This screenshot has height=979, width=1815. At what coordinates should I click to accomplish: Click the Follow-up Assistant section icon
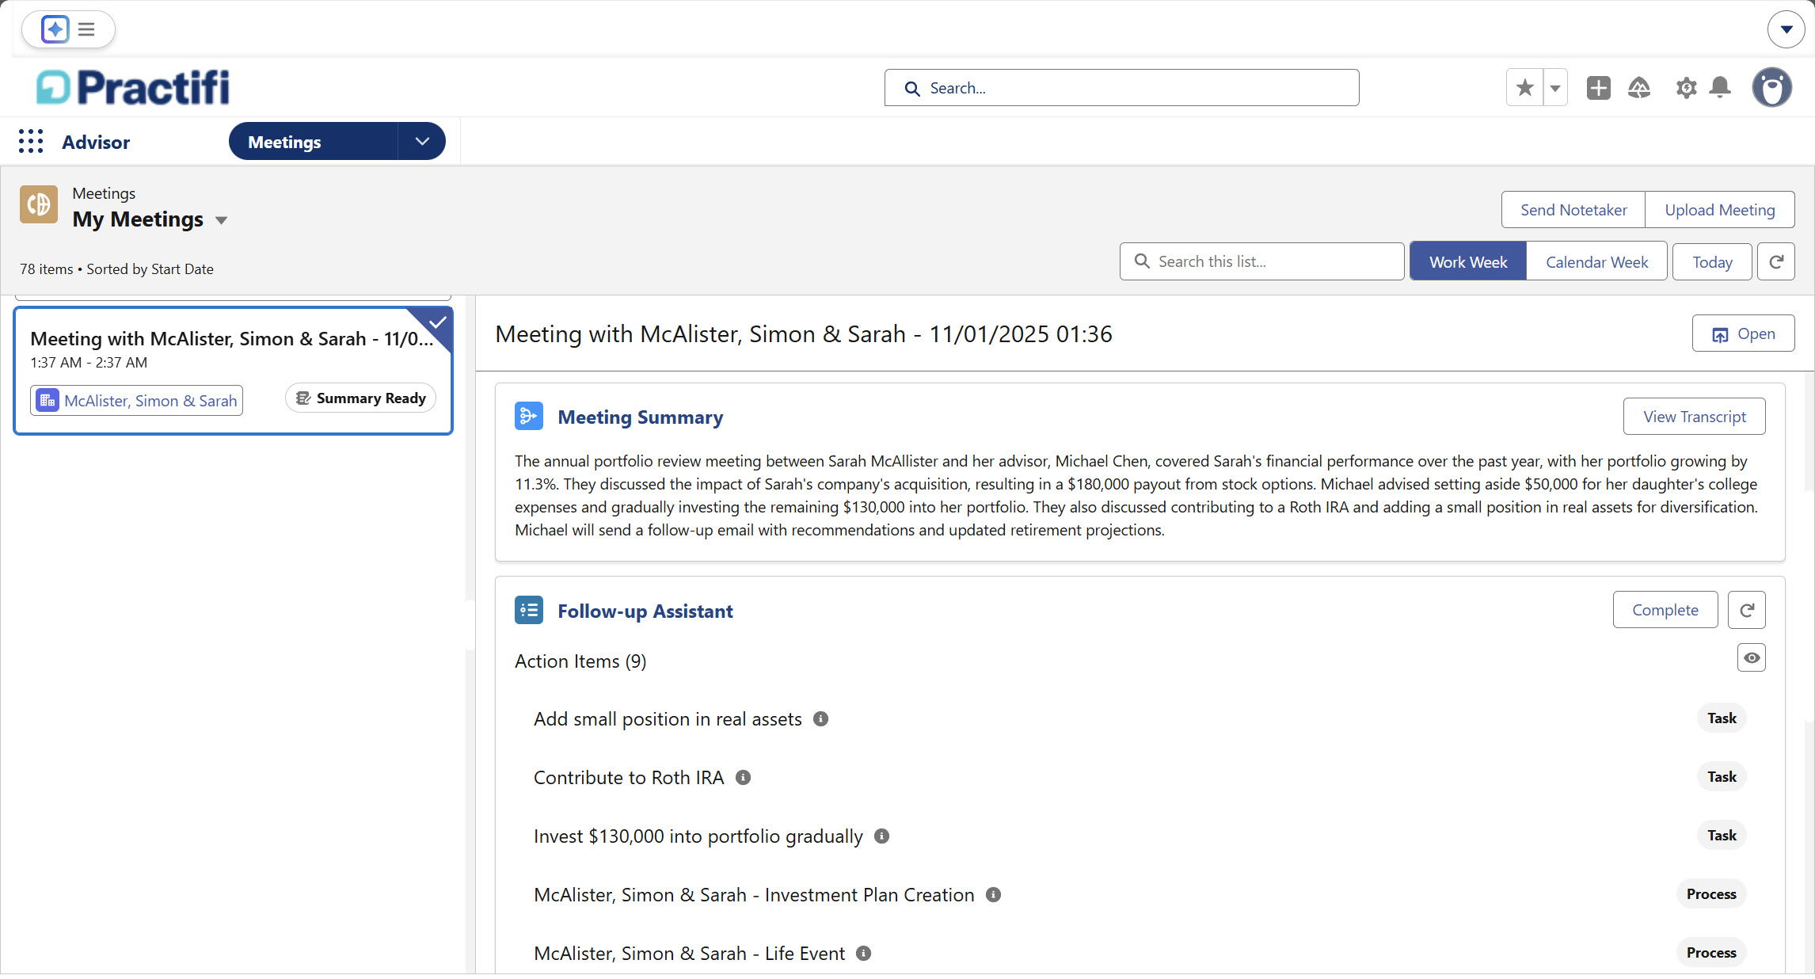[529, 611]
